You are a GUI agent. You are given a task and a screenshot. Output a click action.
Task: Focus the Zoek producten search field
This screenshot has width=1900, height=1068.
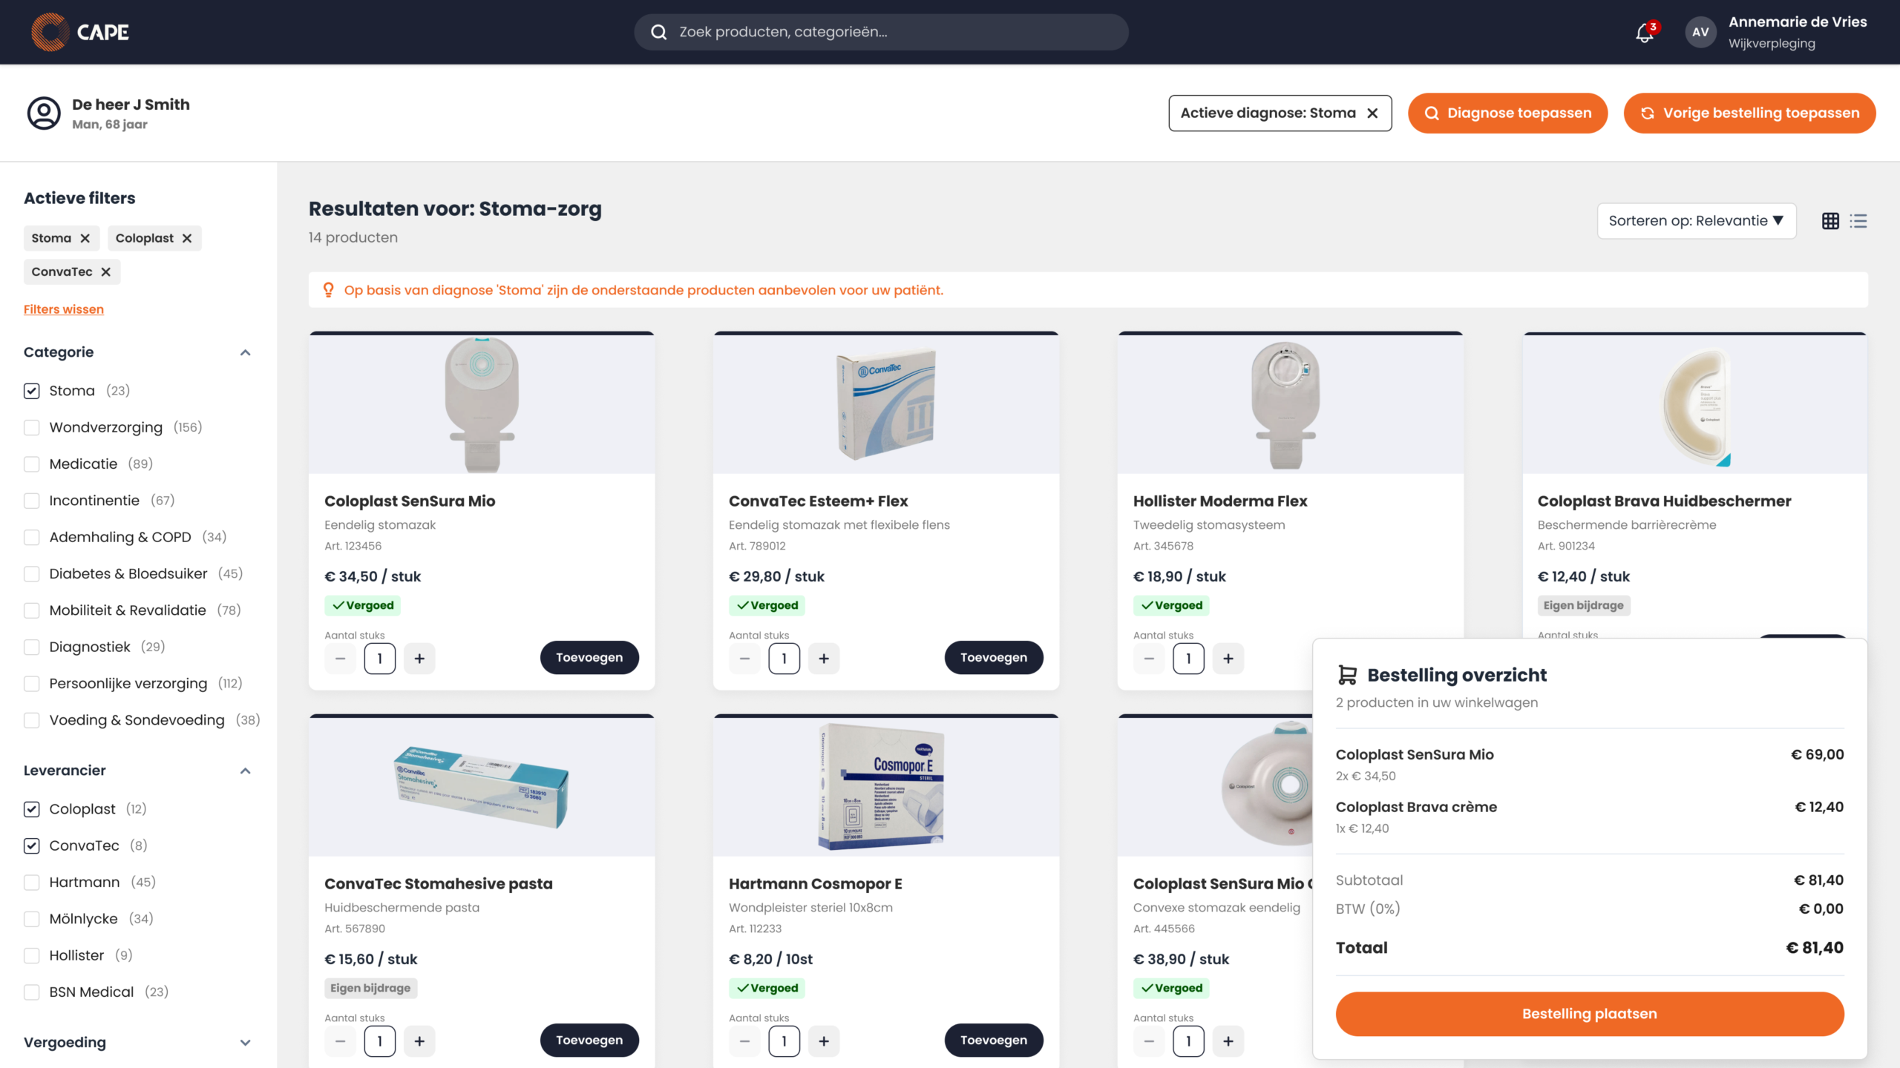[881, 32]
